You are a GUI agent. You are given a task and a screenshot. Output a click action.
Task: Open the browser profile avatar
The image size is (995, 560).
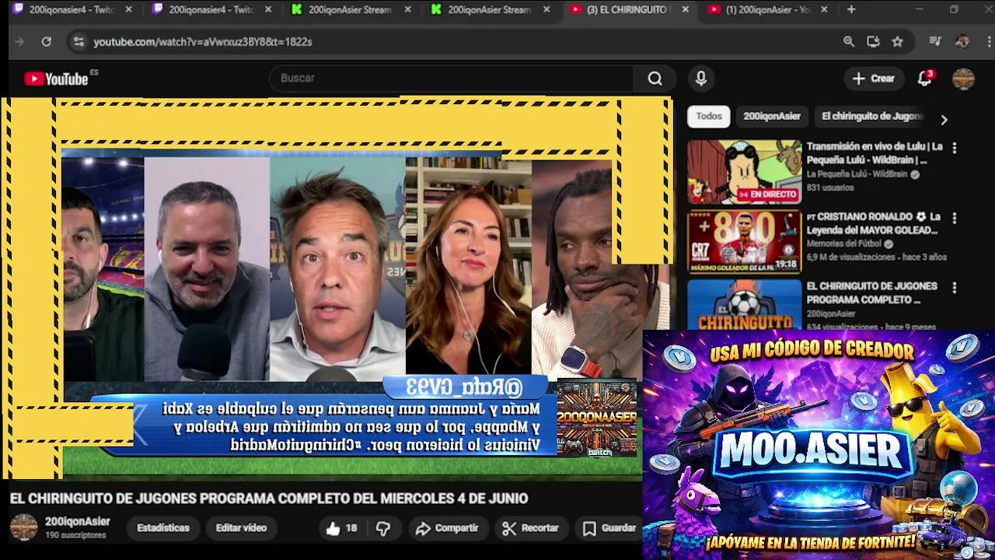pos(962,41)
